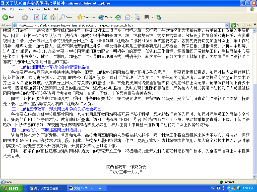Image resolution: width=257 pixels, height=192 pixels.
Task: Refresh the current web page
Action: tap(45, 17)
